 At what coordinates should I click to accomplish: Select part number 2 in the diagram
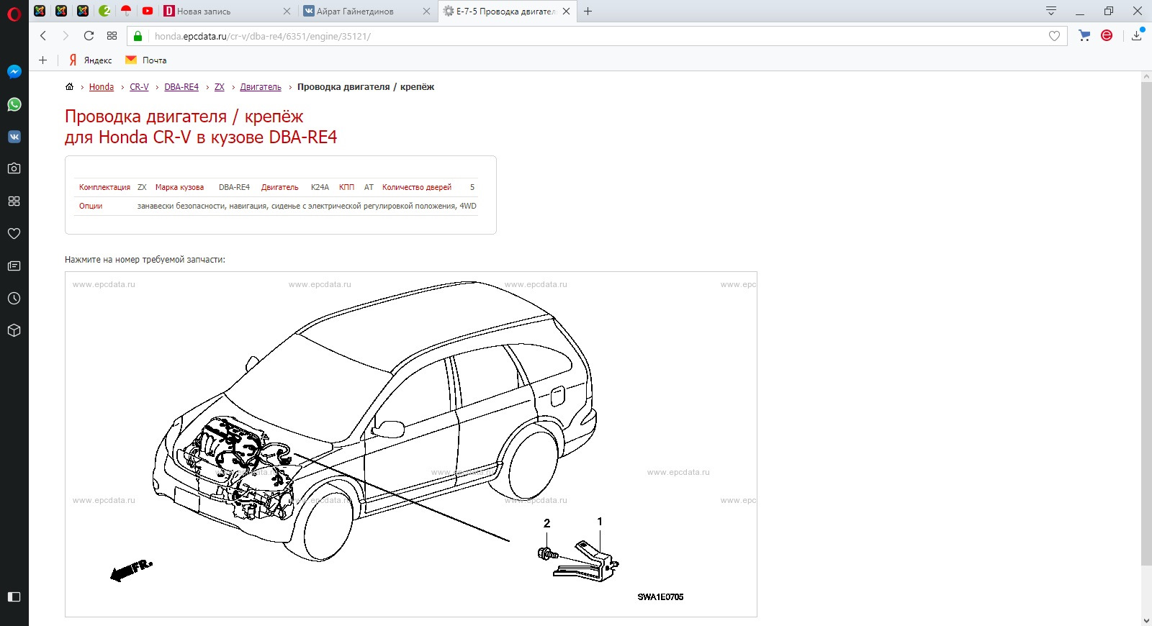pyautogui.click(x=546, y=524)
